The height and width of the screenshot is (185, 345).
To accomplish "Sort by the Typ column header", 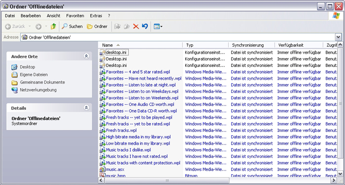I will click(206, 45).
